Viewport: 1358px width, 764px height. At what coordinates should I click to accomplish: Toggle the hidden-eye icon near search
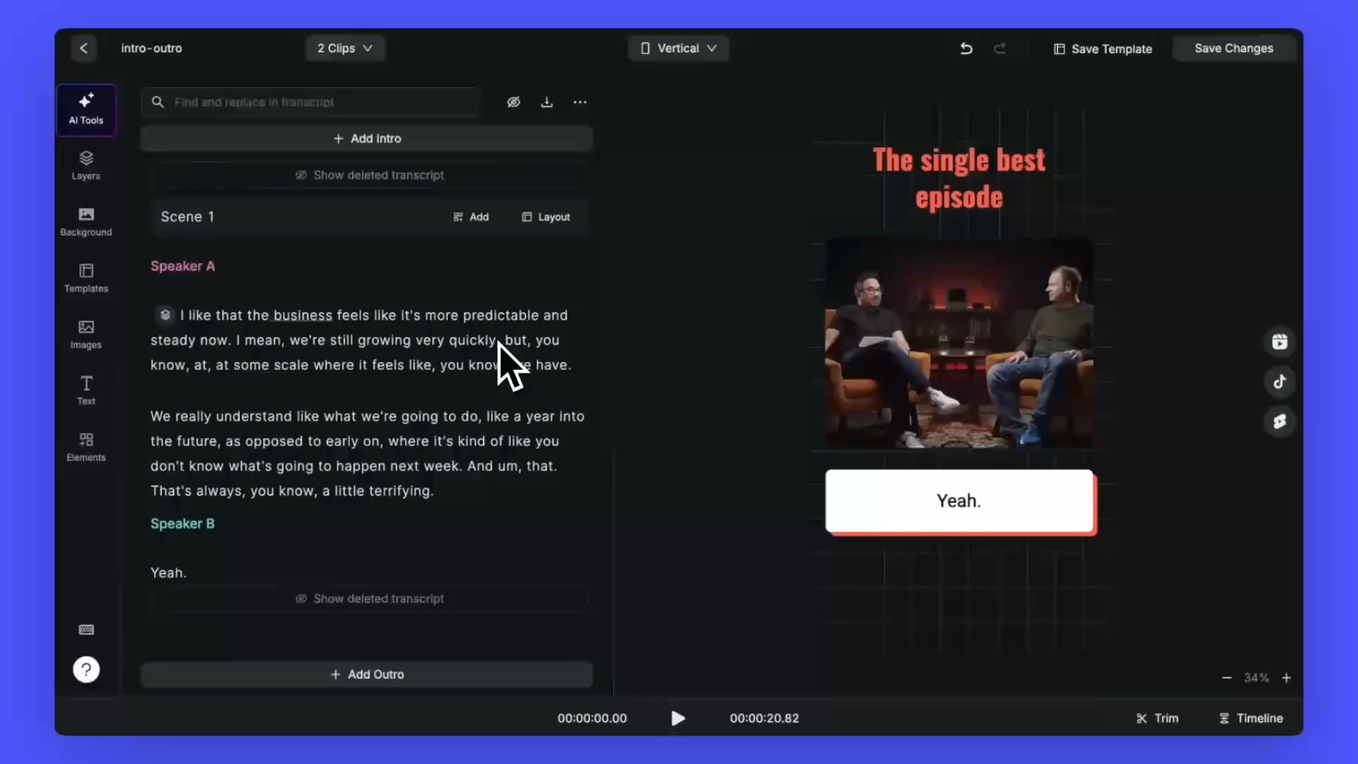[x=513, y=102]
